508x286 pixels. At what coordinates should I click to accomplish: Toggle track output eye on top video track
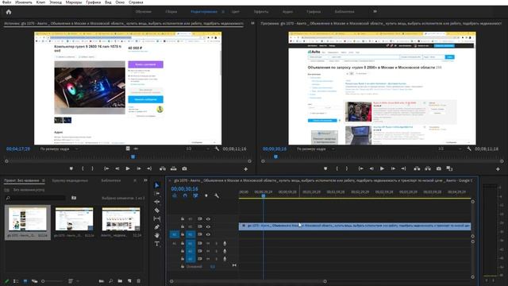208,219
